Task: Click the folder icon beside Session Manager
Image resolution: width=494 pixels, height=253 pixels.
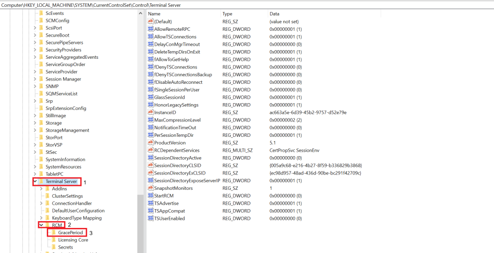Action: click(41, 79)
